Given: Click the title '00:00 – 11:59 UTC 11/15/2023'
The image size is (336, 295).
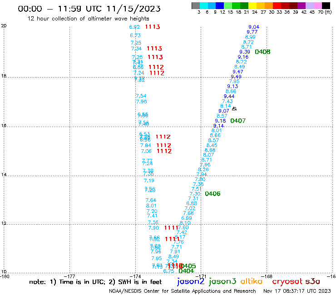Looking at the screenshot, I should coord(89,9).
